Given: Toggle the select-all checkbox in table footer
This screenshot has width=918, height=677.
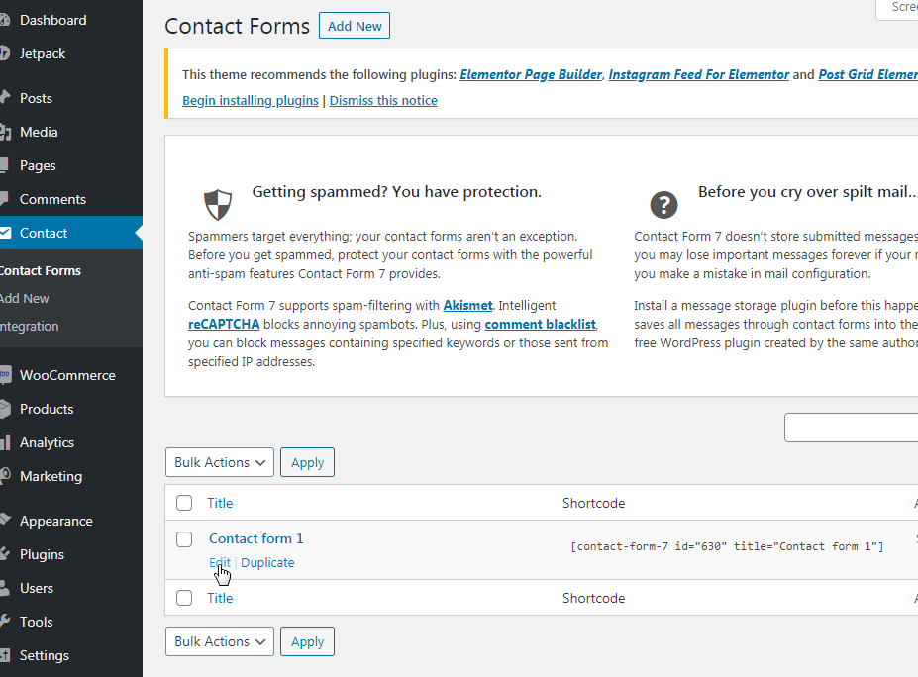Looking at the screenshot, I should [184, 598].
